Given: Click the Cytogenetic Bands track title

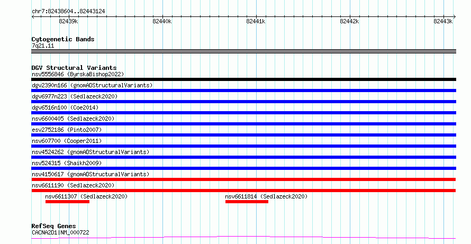Looking at the screenshot, I should click(x=63, y=39).
